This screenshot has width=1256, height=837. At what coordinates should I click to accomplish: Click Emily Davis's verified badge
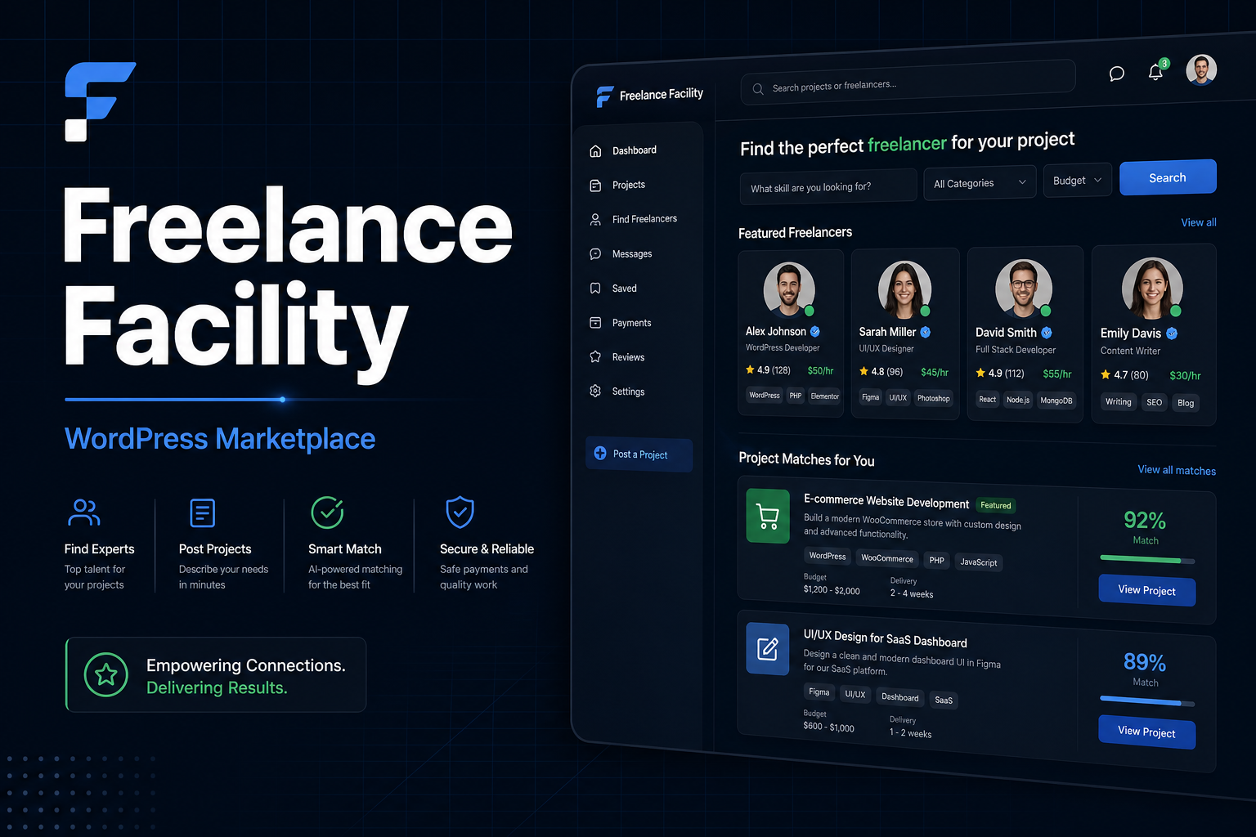coord(1172,333)
